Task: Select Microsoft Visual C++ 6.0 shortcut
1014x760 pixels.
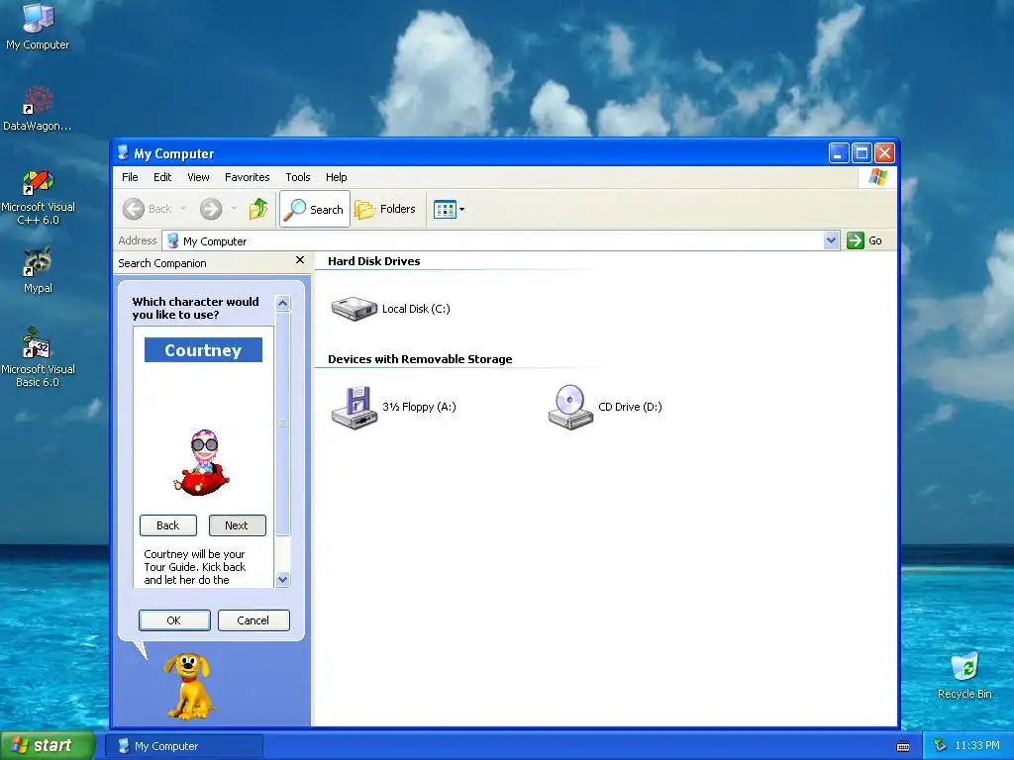Action: tap(38, 197)
